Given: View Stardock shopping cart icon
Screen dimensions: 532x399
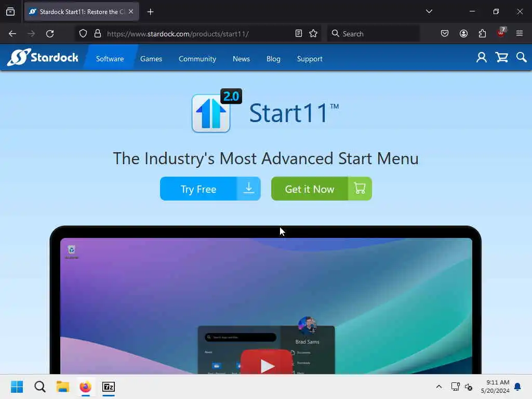Looking at the screenshot, I should tap(501, 57).
